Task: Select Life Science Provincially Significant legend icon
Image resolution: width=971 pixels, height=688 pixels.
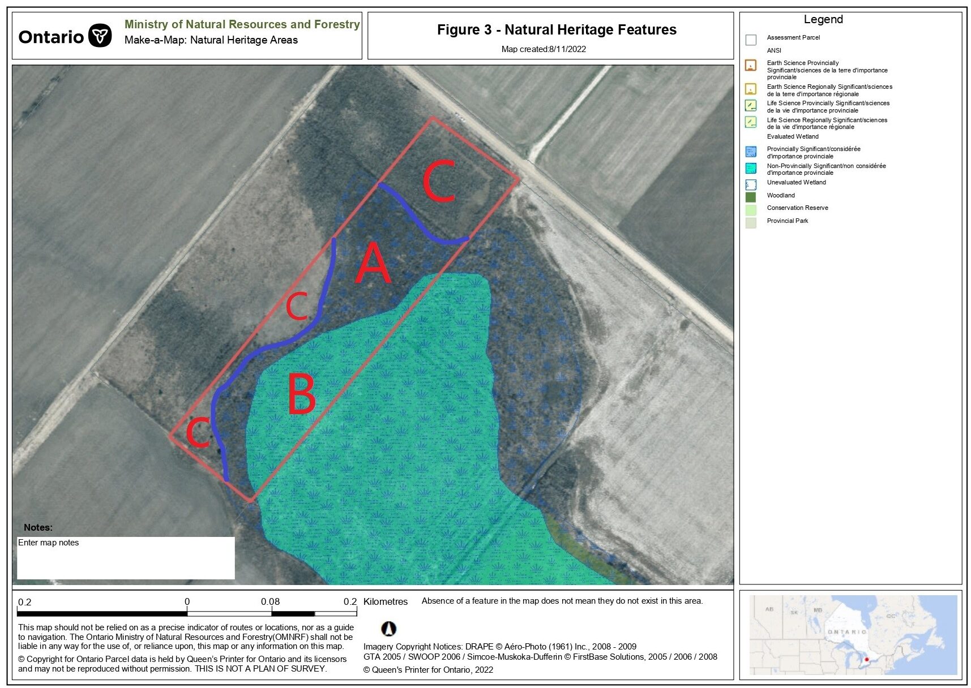Action: point(751,106)
